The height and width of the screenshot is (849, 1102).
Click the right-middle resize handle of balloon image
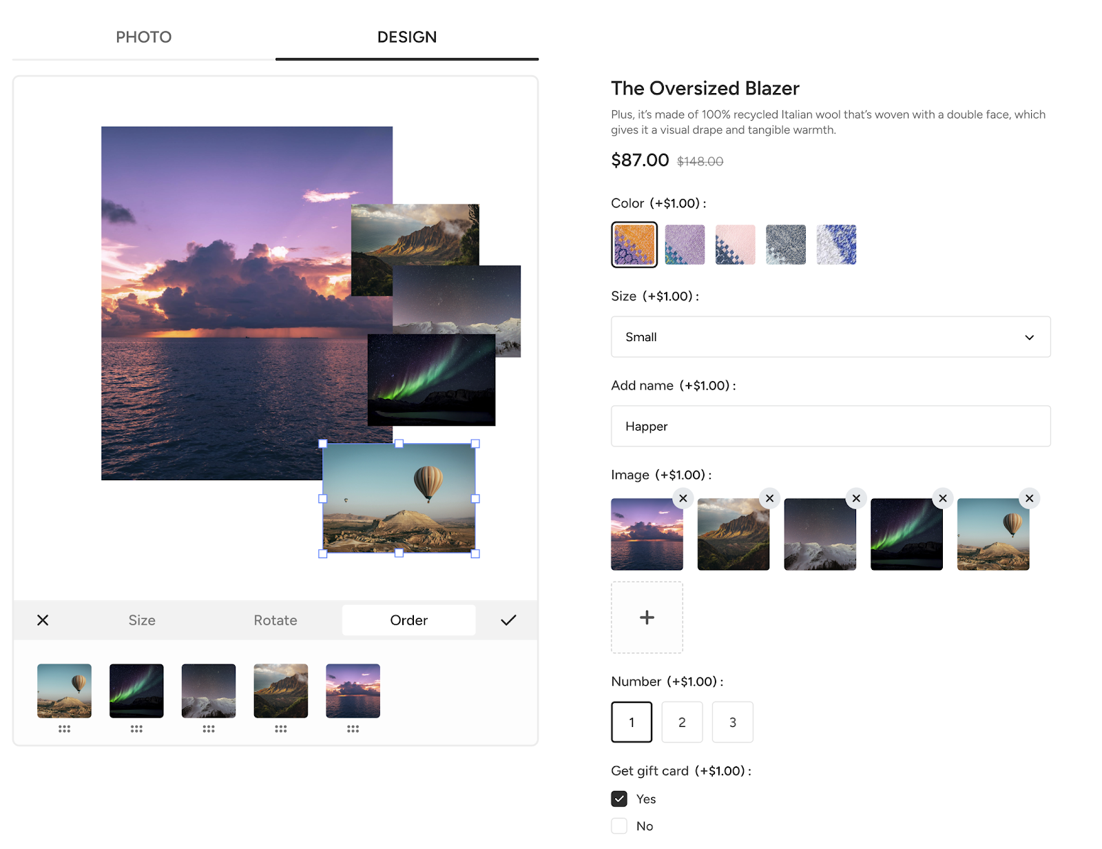coord(475,498)
